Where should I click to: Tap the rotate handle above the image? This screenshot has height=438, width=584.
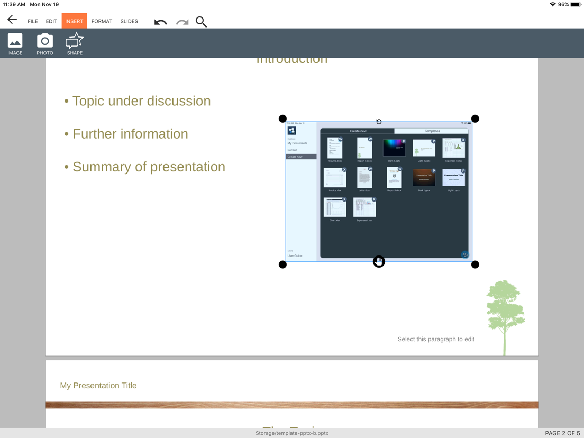[x=379, y=122]
